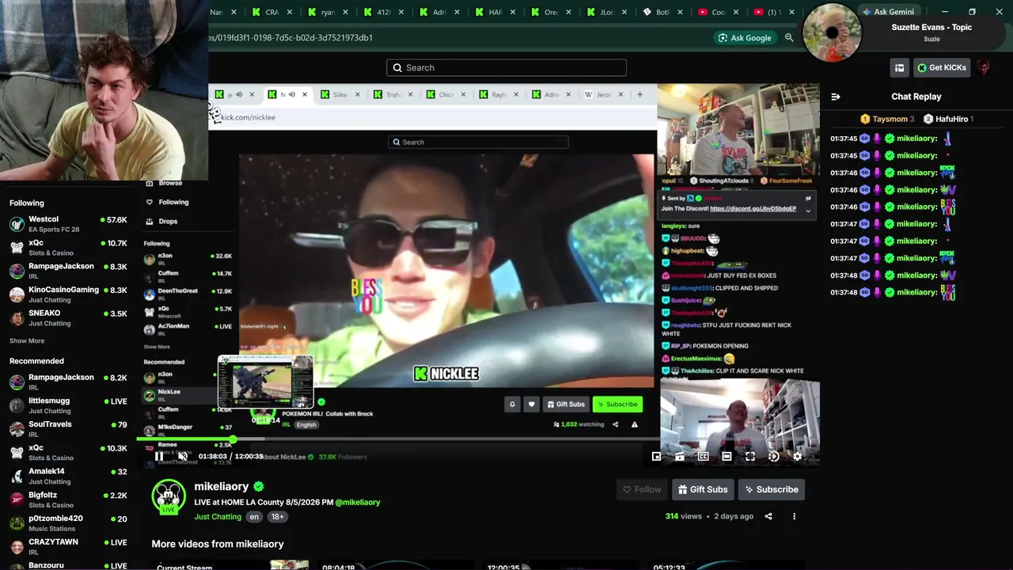Focus the Kick Search field
This screenshot has width=1013, height=570.
pyautogui.click(x=506, y=67)
